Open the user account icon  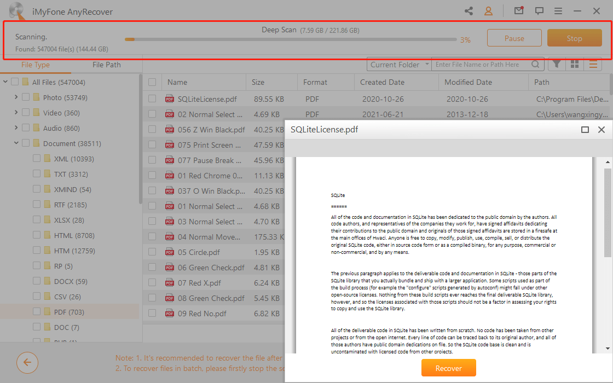[488, 11]
